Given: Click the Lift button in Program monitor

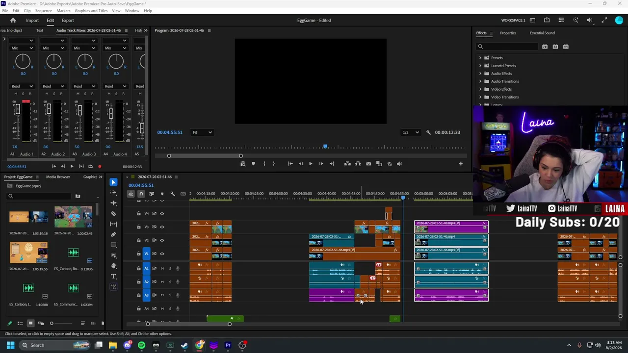Looking at the screenshot, I should tap(347, 164).
